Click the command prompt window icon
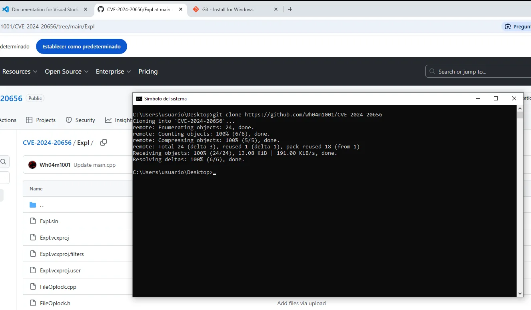This screenshot has width=531, height=310. pyautogui.click(x=139, y=99)
